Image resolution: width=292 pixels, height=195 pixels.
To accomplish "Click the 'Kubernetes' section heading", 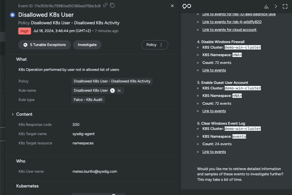I will pos(27,186).
